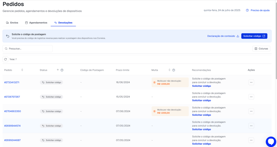This screenshot has height=147, width=277.
Task: Open the chat support bubble
Action: click(x=271, y=141)
